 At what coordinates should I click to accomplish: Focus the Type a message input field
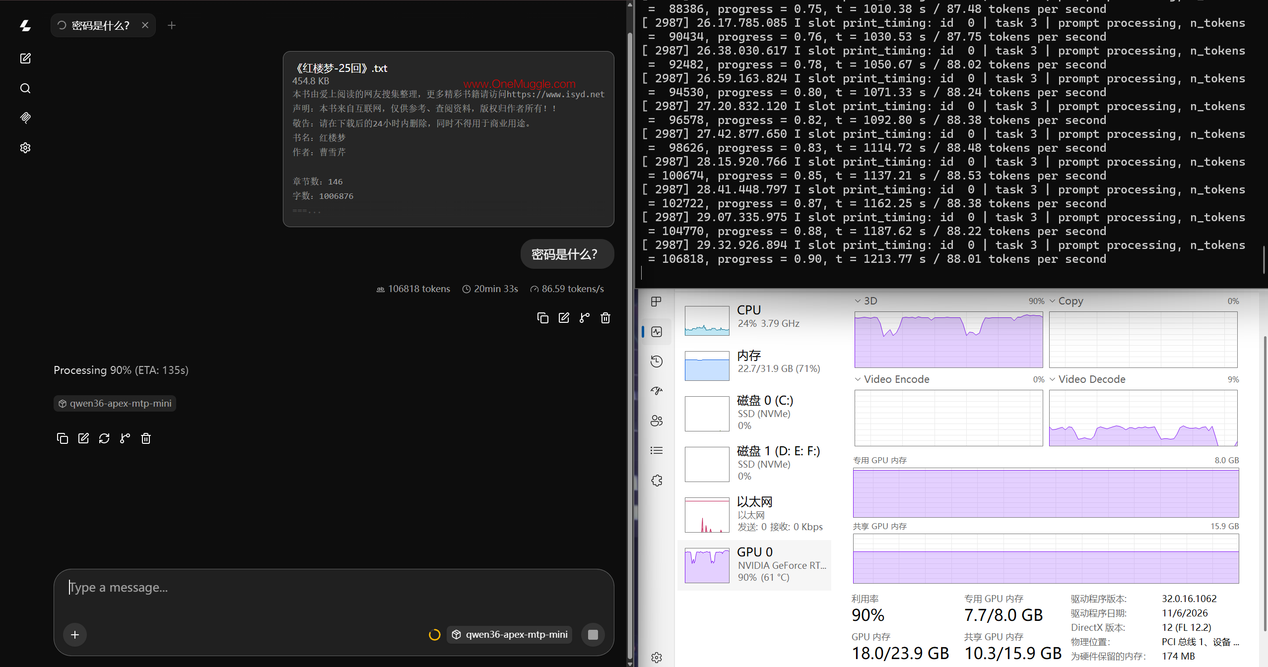(x=334, y=588)
